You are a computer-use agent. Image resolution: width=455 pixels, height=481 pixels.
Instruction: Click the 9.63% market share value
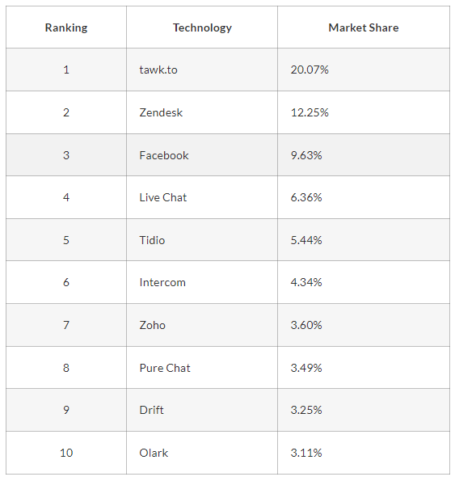306,155
